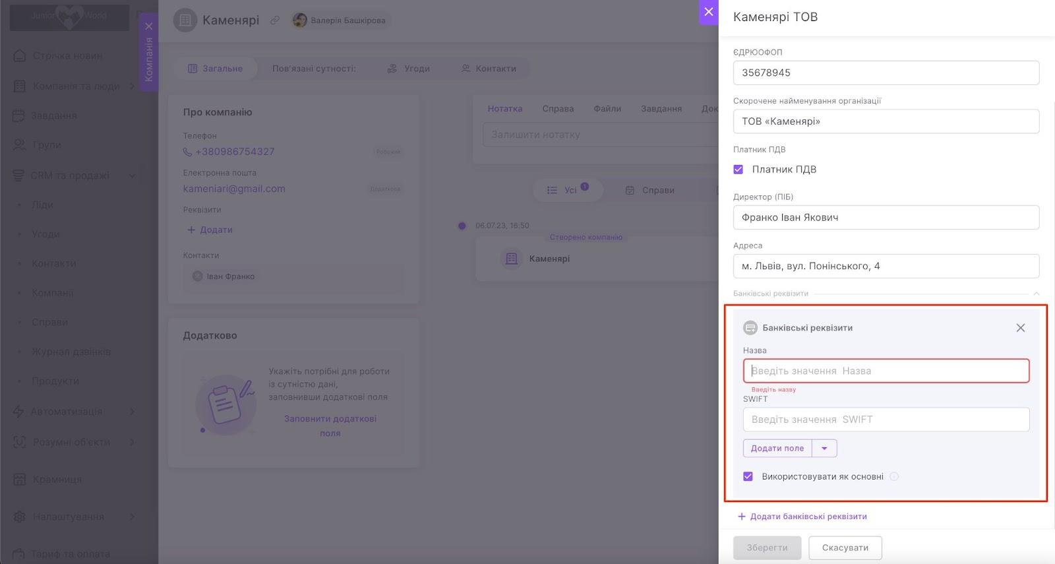
Task: Click the Автоматизація lightning icon
Action: click(18, 412)
